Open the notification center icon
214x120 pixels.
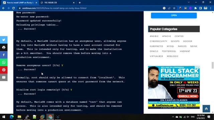point(209,117)
